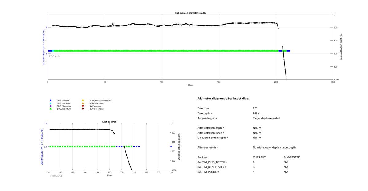Click 'No return, water depth > target depth' text
Viewport: 368px width, 191px height.
(274, 148)
